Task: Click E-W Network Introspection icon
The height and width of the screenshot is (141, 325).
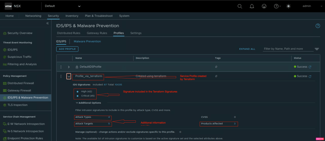Action: 5,124
